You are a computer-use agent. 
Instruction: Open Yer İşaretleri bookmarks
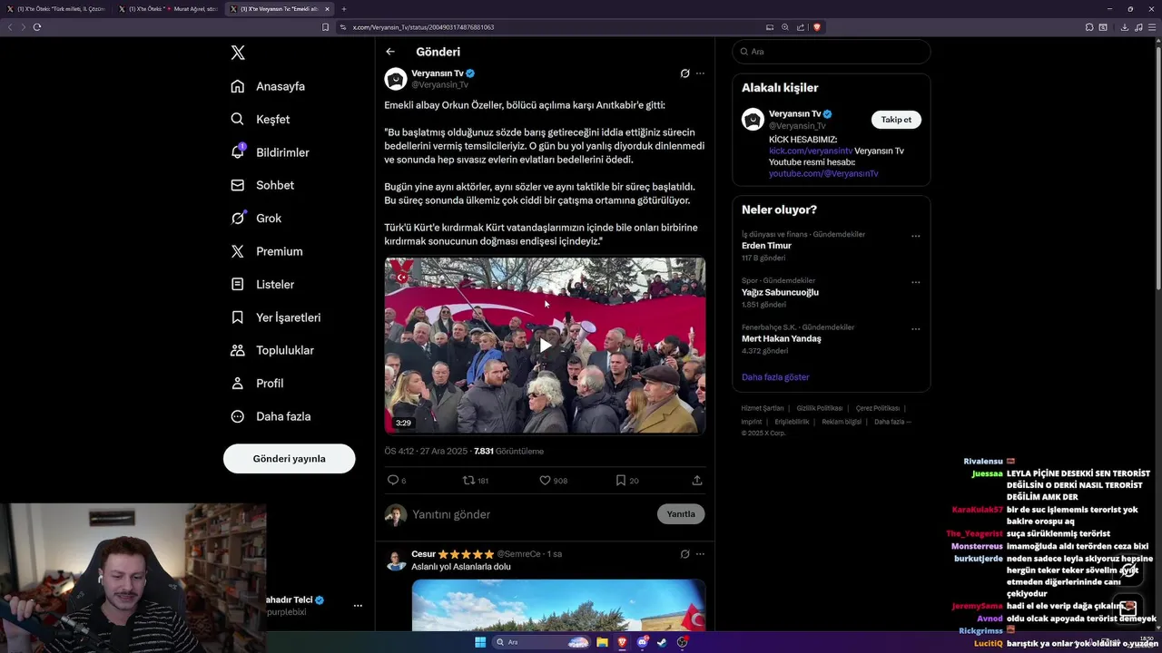click(x=275, y=317)
